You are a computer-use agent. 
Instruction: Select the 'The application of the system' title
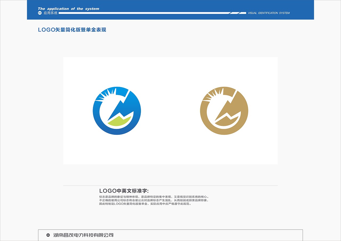click(x=68, y=9)
